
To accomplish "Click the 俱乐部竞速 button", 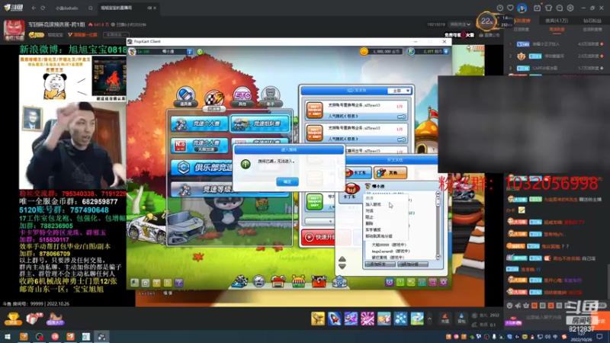I will (203, 167).
